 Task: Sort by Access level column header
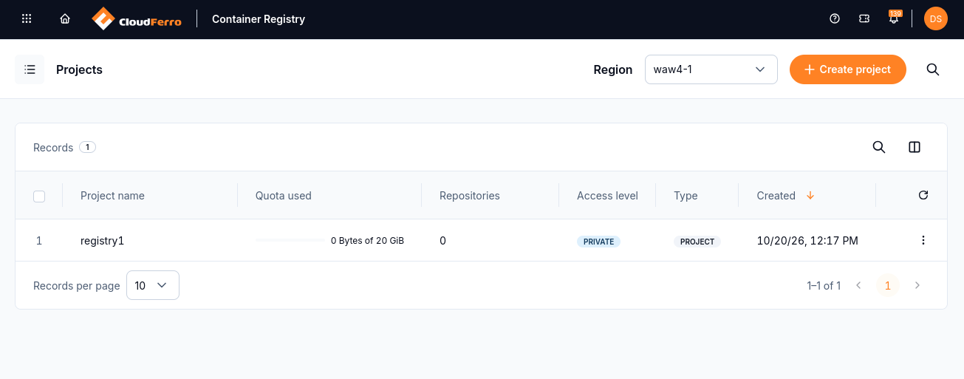607,196
